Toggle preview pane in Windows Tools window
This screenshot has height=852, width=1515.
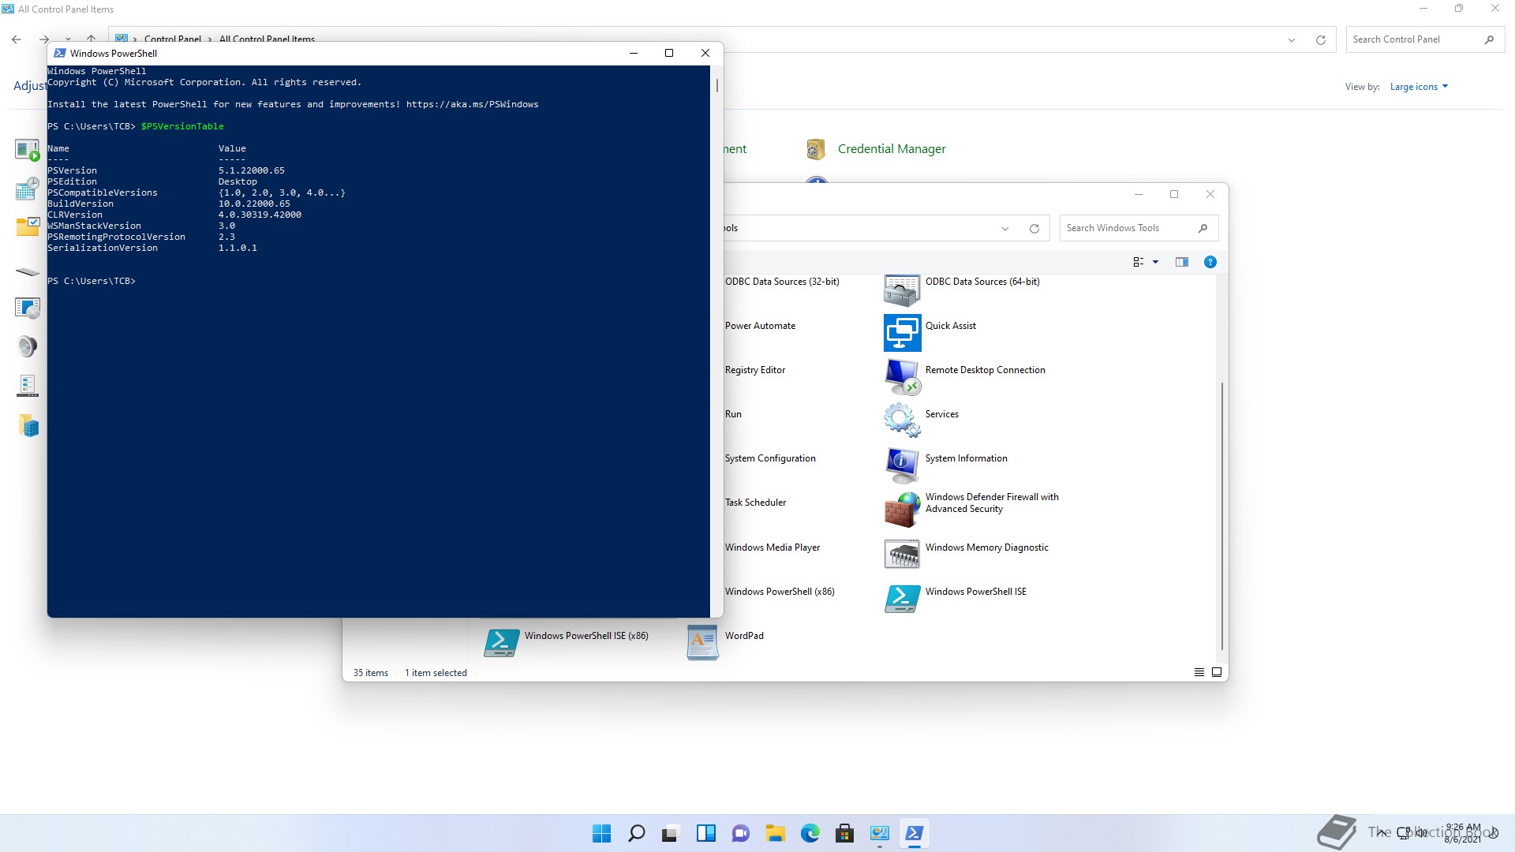[1181, 262]
